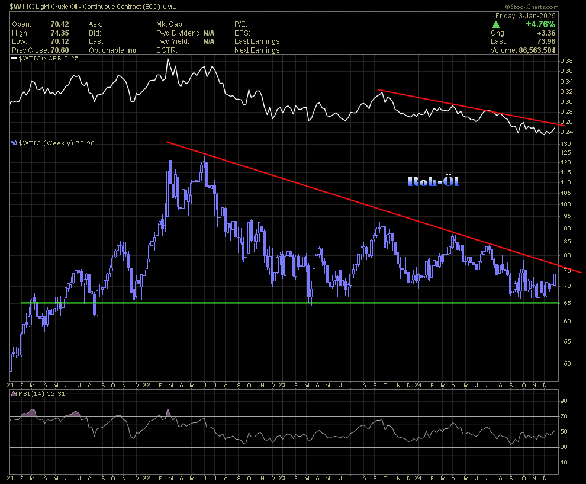Click 50 on the price axis
The width and height of the screenshot is (586, 484).
(x=567, y=364)
